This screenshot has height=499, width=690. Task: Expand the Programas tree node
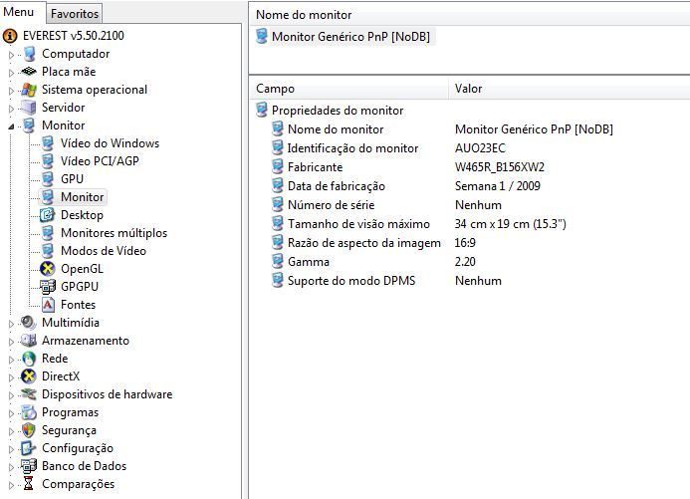coord(11,414)
